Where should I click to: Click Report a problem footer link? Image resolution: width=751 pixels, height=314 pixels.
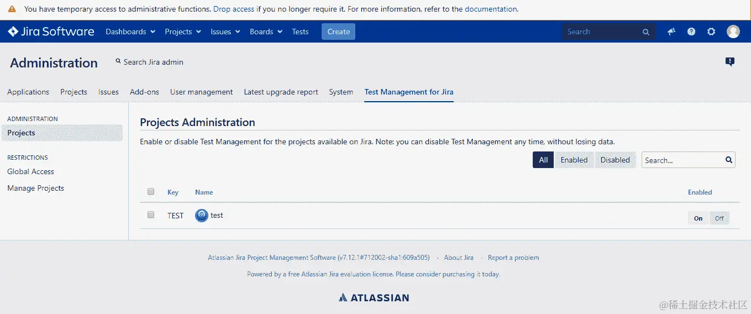click(513, 258)
